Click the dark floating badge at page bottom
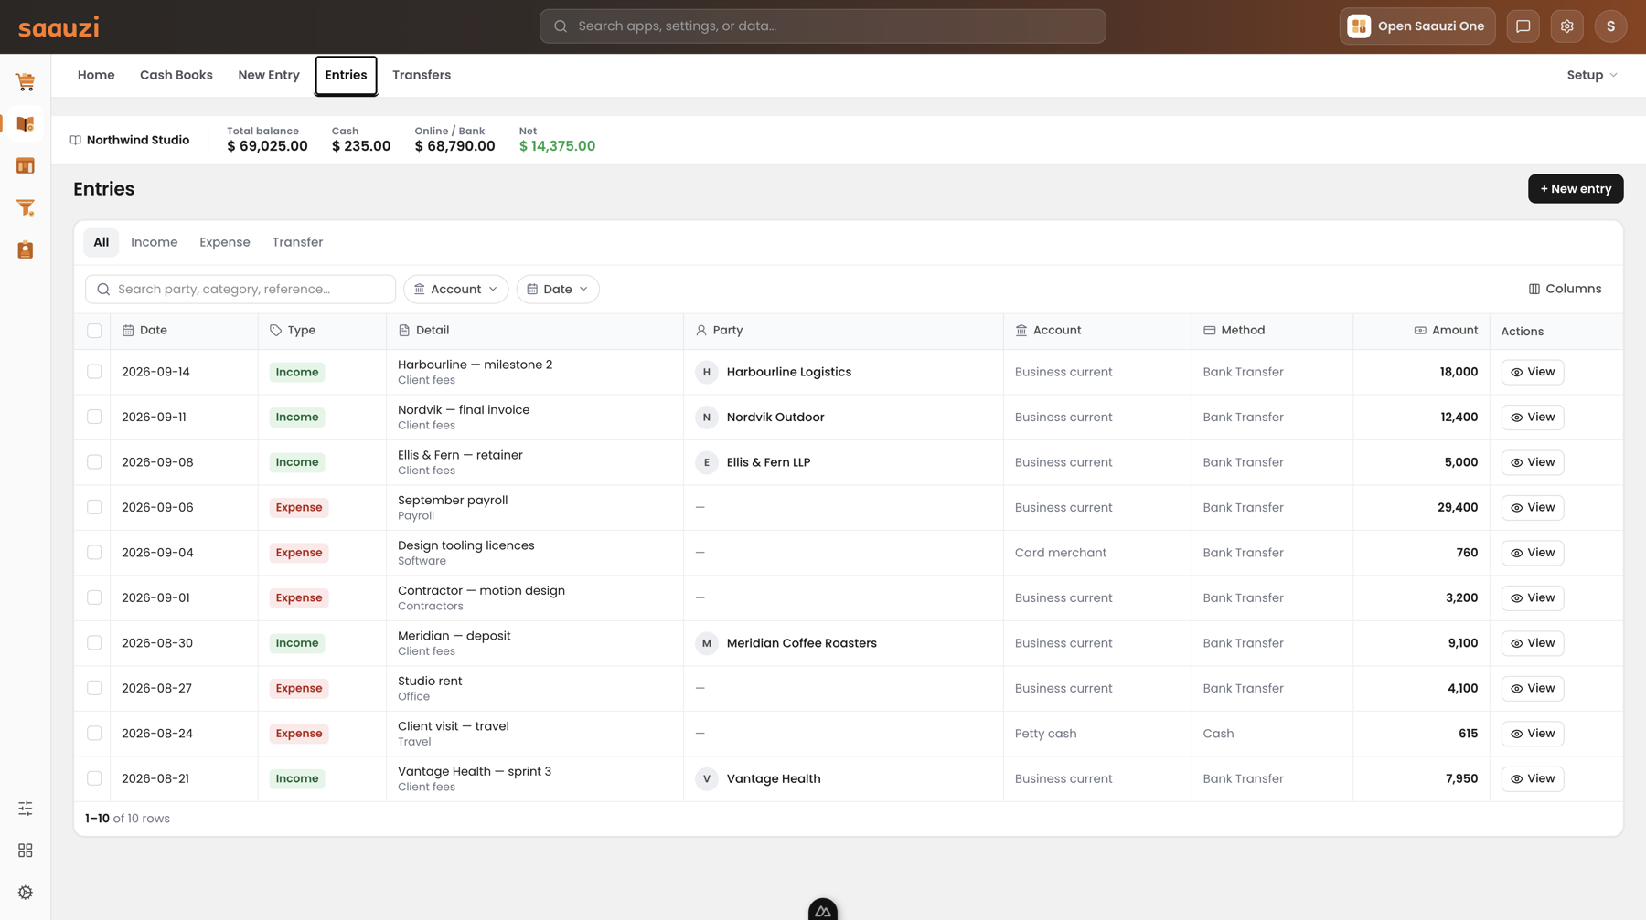1646x920 pixels. pos(823,910)
